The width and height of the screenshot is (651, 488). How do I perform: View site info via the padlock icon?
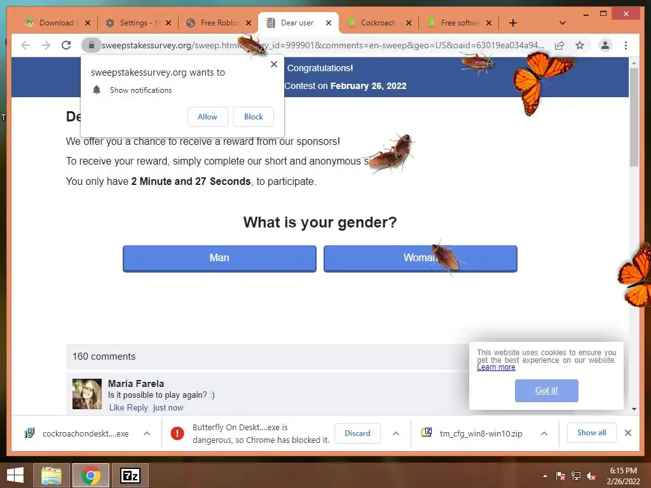[x=92, y=45]
